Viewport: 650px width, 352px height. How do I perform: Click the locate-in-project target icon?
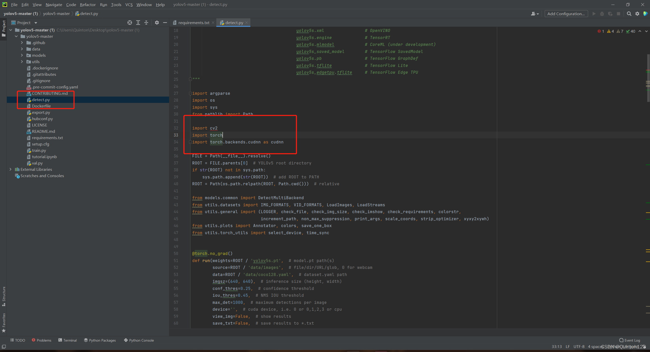coord(130,23)
